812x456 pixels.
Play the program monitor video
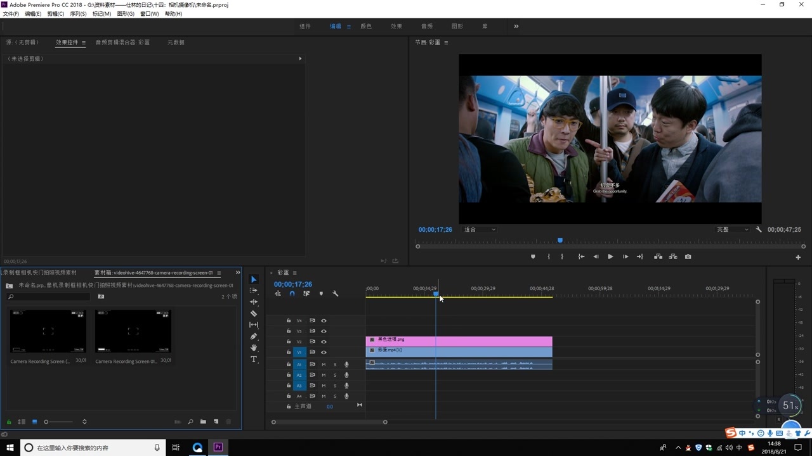[x=610, y=256]
